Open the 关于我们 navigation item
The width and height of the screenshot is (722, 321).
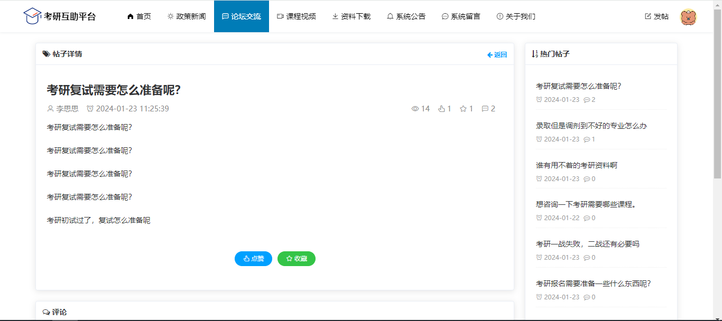click(516, 16)
